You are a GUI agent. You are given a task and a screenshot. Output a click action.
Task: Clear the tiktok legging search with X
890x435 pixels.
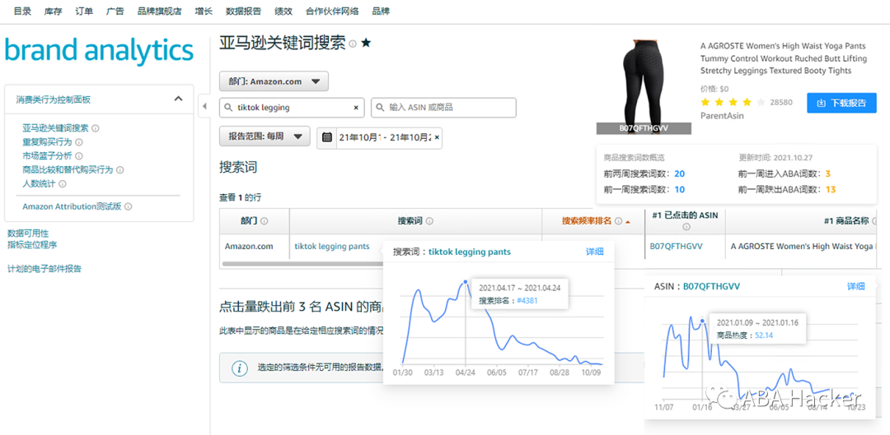(356, 108)
